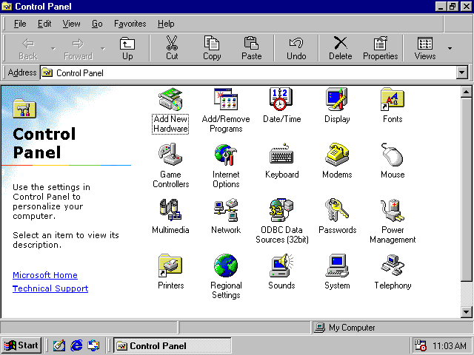Click the scrollbar up arrow
Image resolution: width=474 pixels, height=355 pixels.
(x=466, y=92)
